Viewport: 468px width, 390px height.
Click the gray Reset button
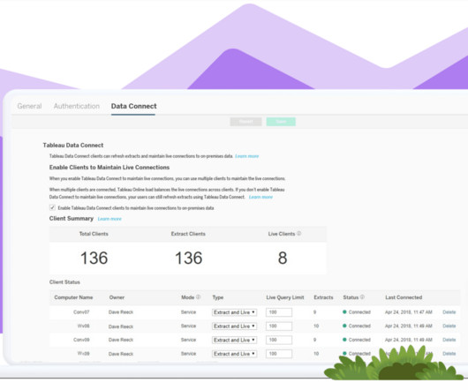click(246, 122)
